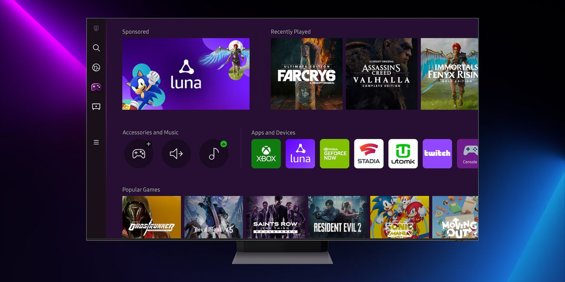The image size is (565, 282).
Task: Open the Console device tile
Action: click(x=468, y=154)
